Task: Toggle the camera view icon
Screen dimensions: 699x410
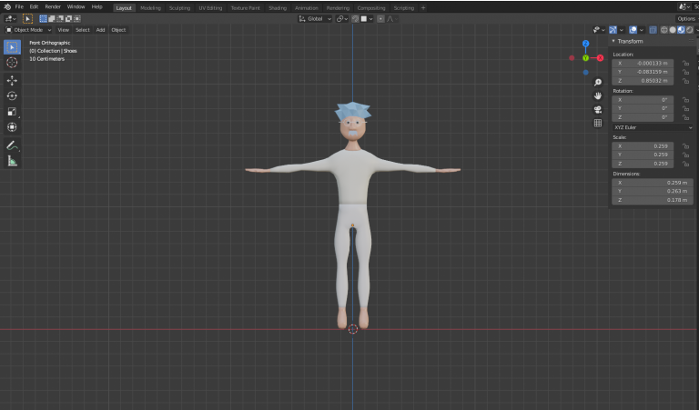Action: tap(598, 109)
